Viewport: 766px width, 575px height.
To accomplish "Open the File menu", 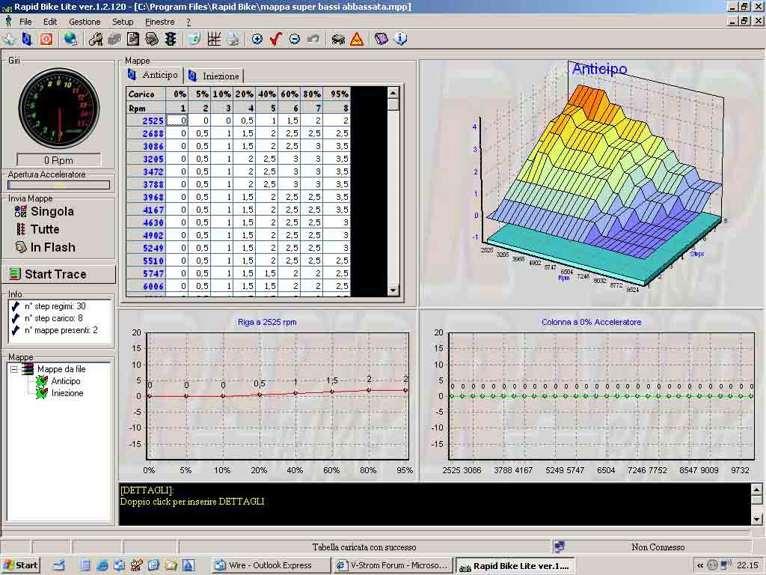I will [25, 22].
